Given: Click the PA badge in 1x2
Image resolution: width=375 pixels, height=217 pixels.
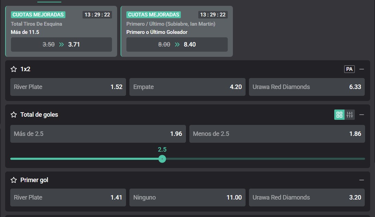Looking at the screenshot, I should [349, 69].
